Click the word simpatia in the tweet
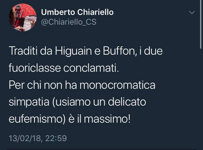The height and width of the screenshot is (150, 203). (29, 102)
